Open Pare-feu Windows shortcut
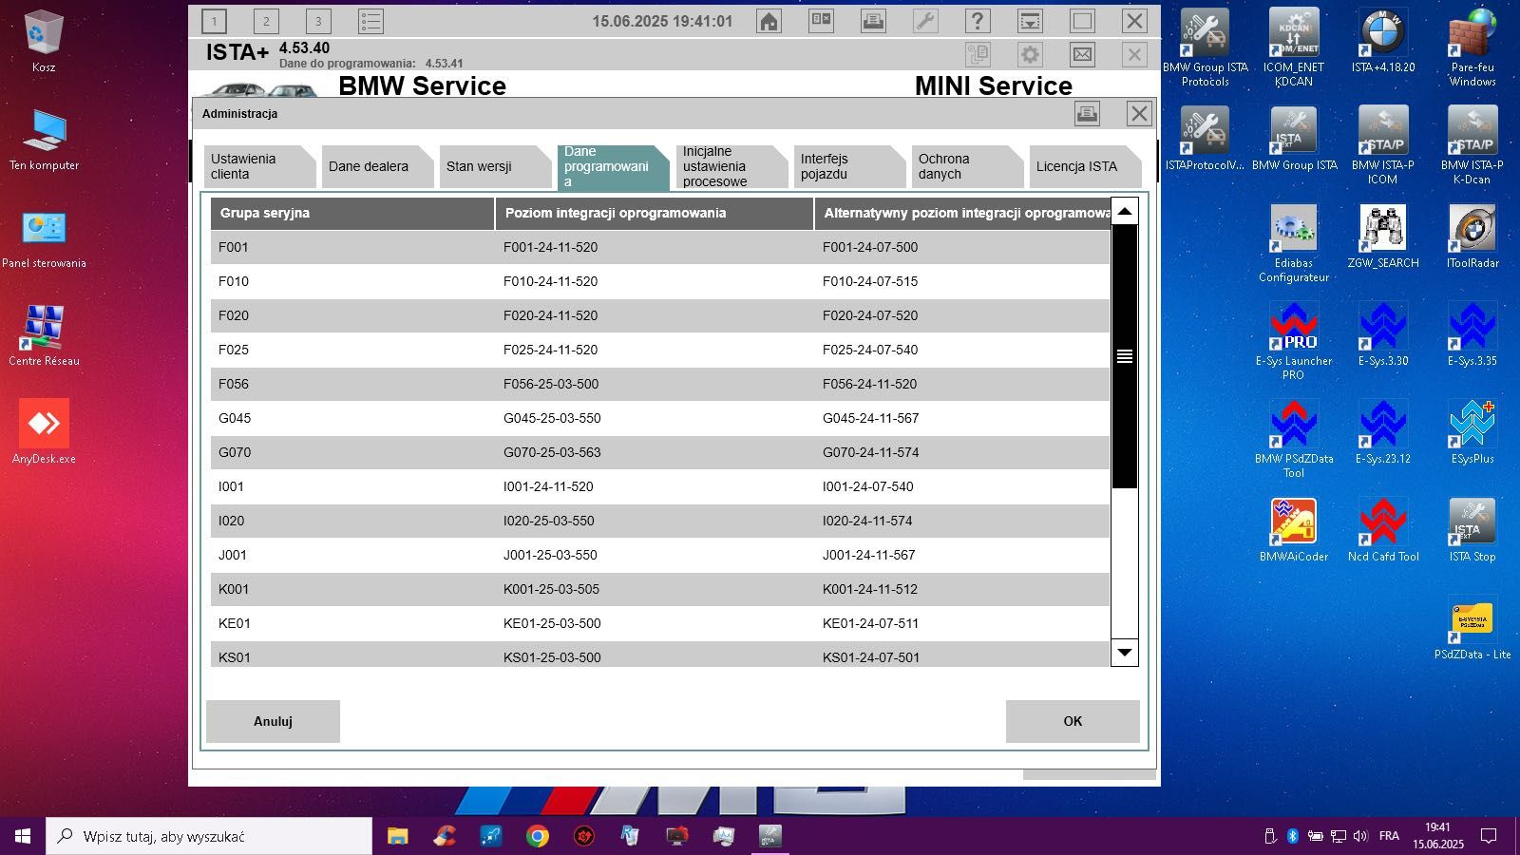 tap(1472, 47)
